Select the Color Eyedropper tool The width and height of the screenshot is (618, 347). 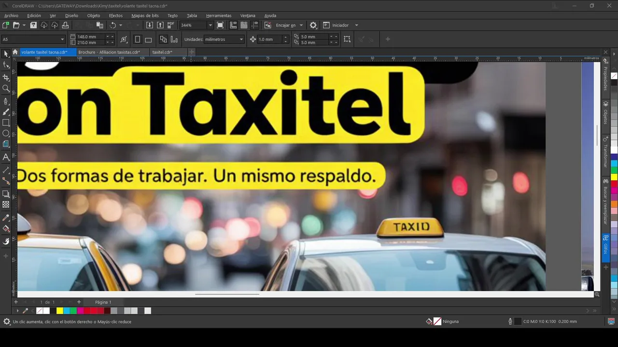coord(6,218)
